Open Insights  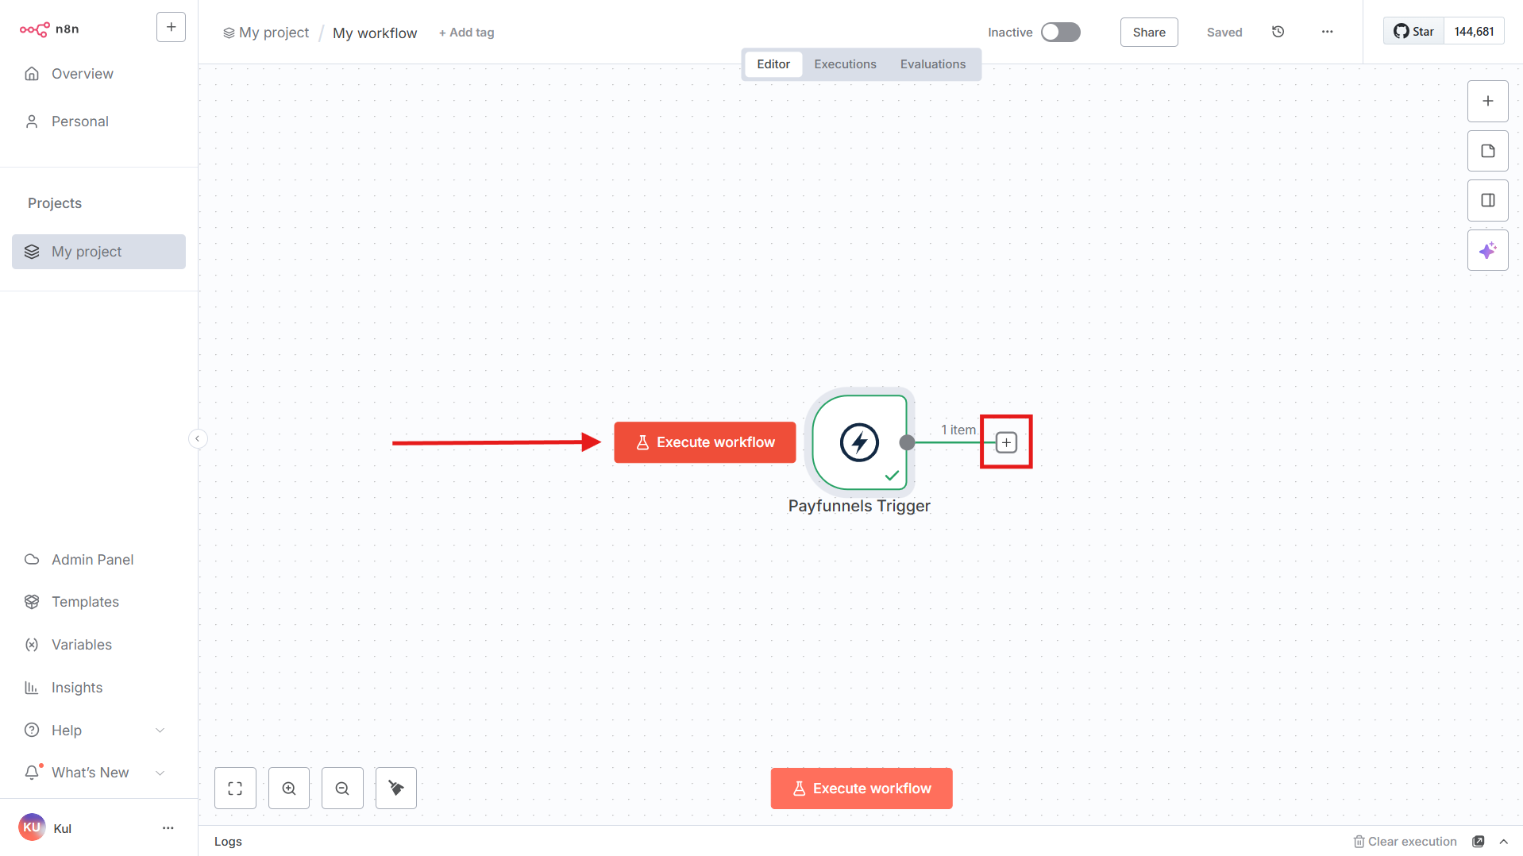pyautogui.click(x=98, y=688)
